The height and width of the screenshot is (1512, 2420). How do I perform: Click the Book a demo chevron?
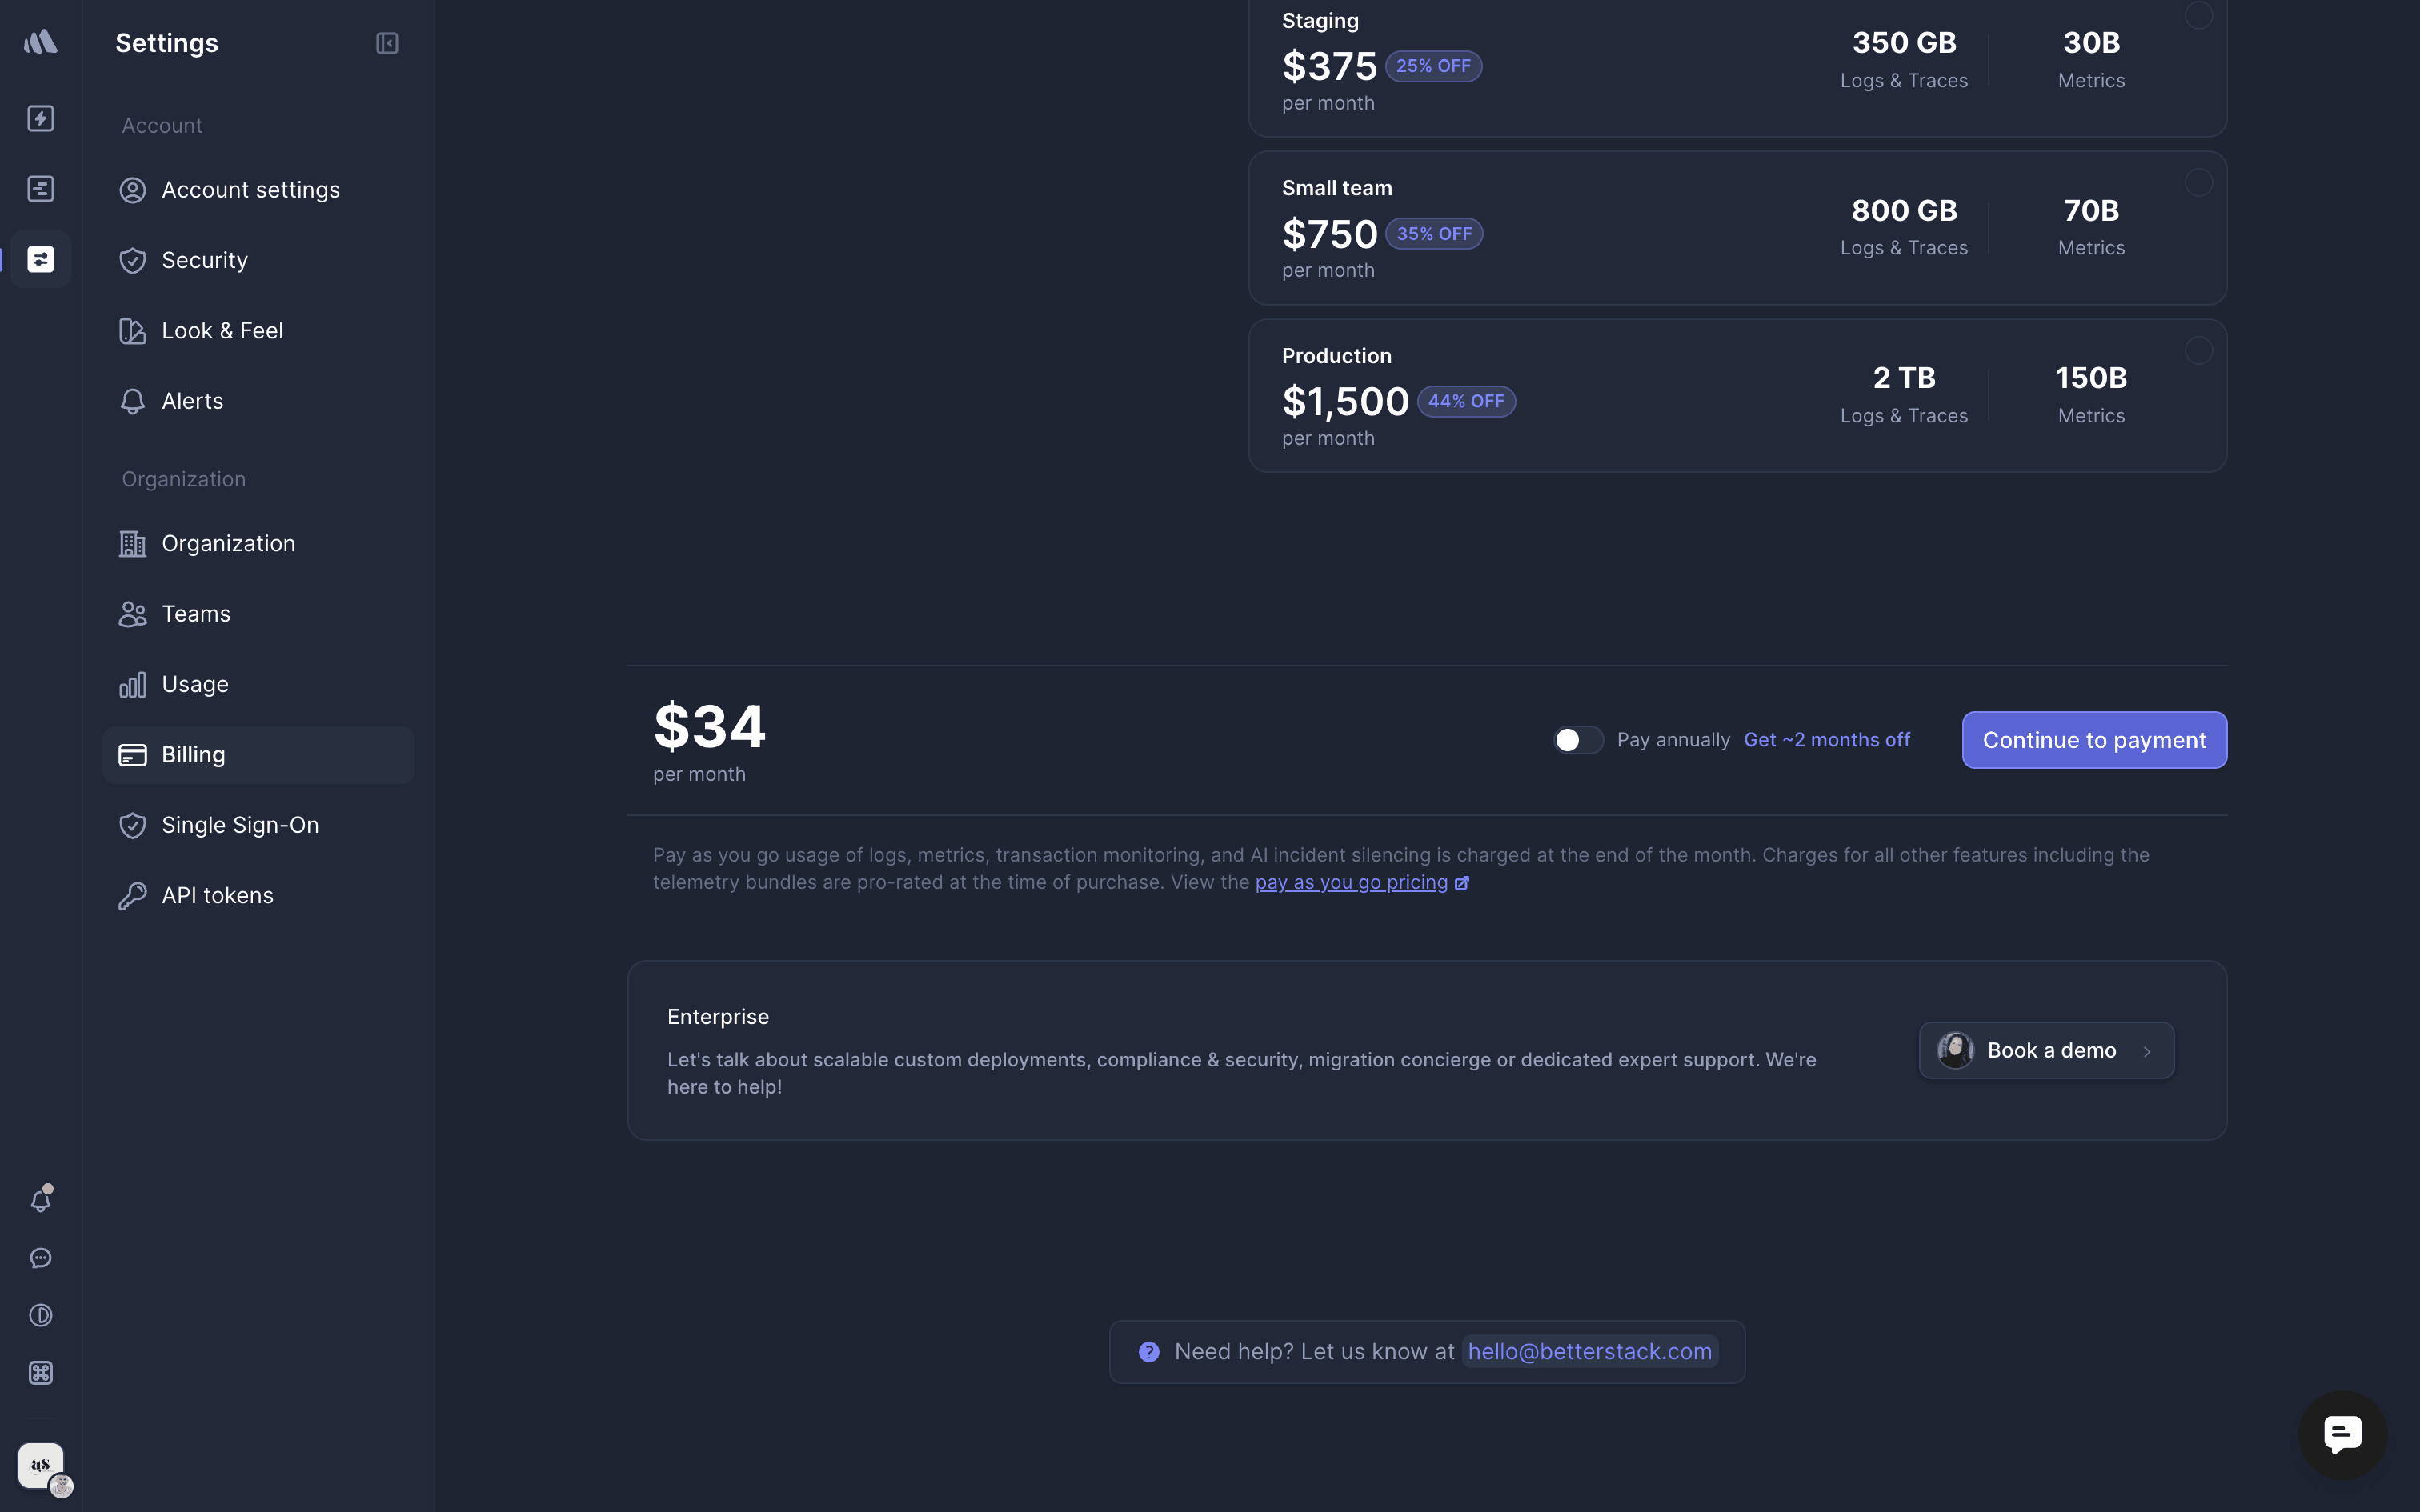[x=2147, y=1051]
